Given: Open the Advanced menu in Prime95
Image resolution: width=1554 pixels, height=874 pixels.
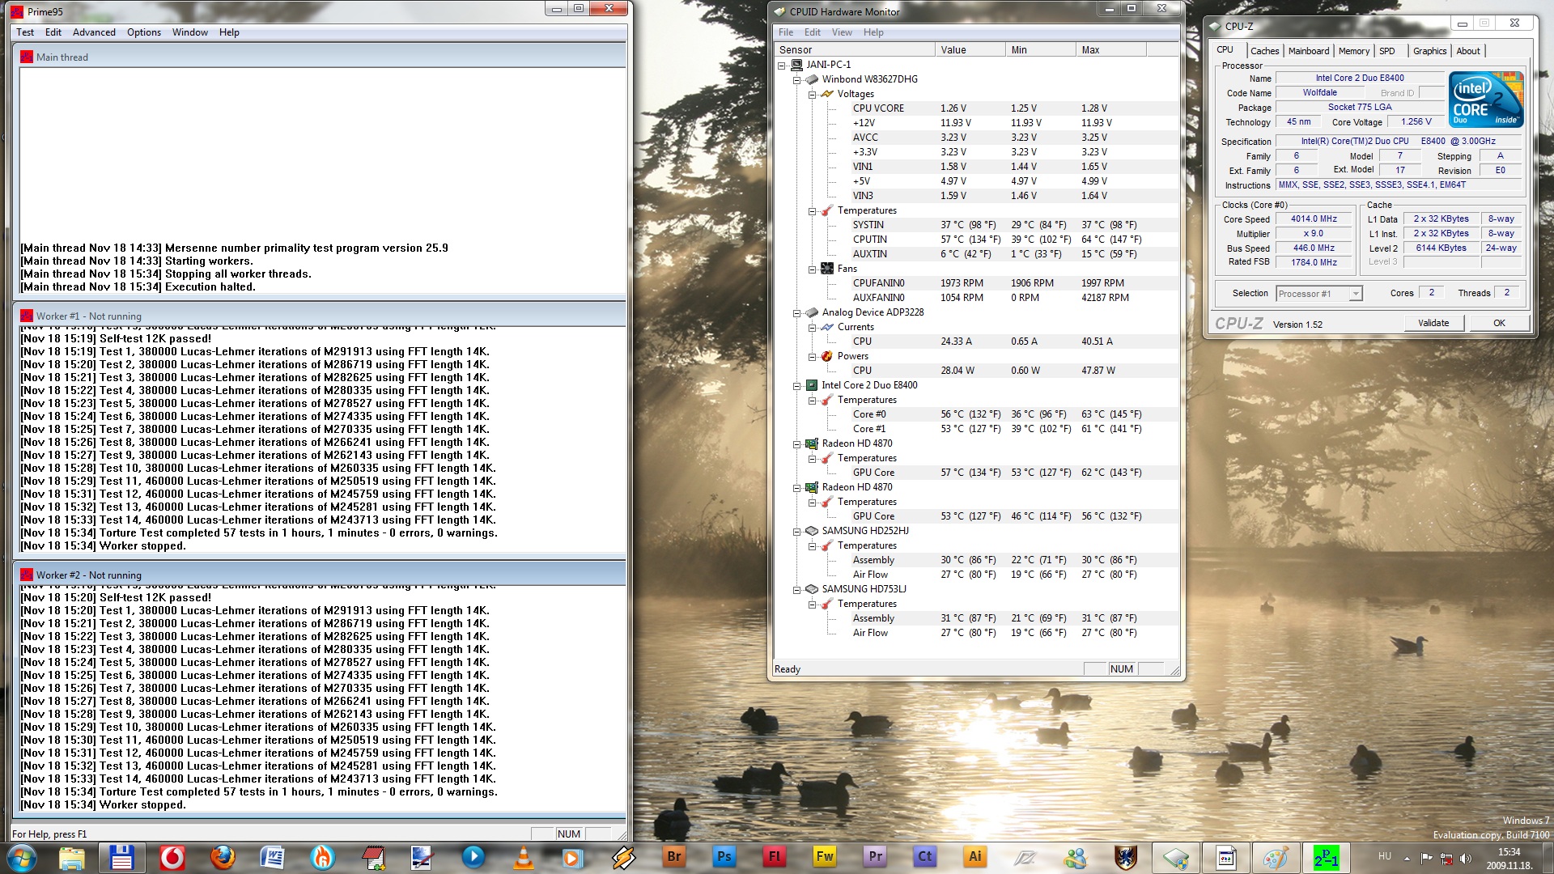Looking at the screenshot, I should coord(94,32).
